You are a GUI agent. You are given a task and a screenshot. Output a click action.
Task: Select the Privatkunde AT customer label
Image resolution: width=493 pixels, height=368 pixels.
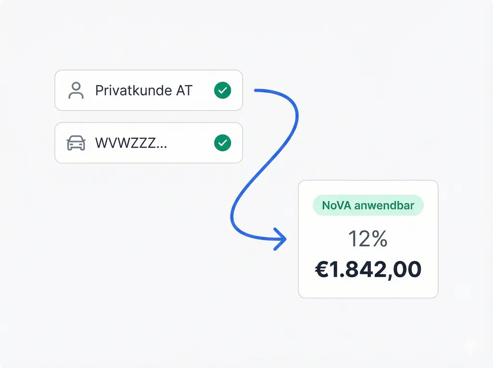click(143, 90)
